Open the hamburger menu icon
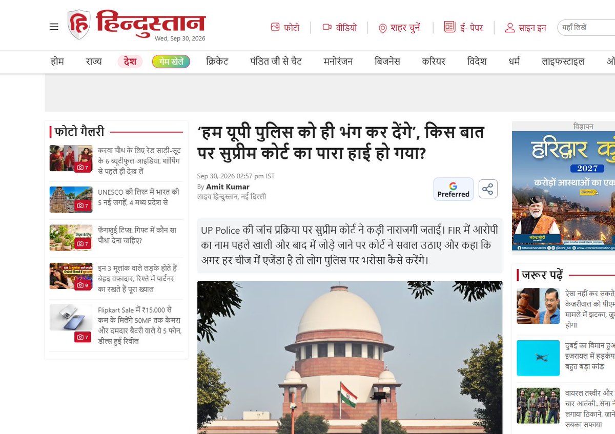Viewport: 615px width, 434px height. point(54,27)
